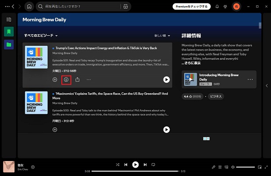Open the Home page icon
This screenshot has width=271, height=176.
[29, 7]
